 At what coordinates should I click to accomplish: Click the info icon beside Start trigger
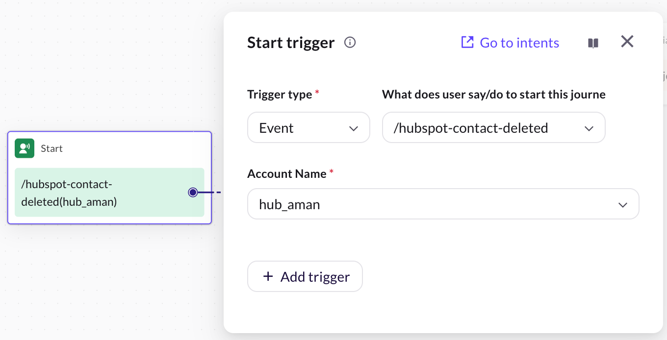350,43
